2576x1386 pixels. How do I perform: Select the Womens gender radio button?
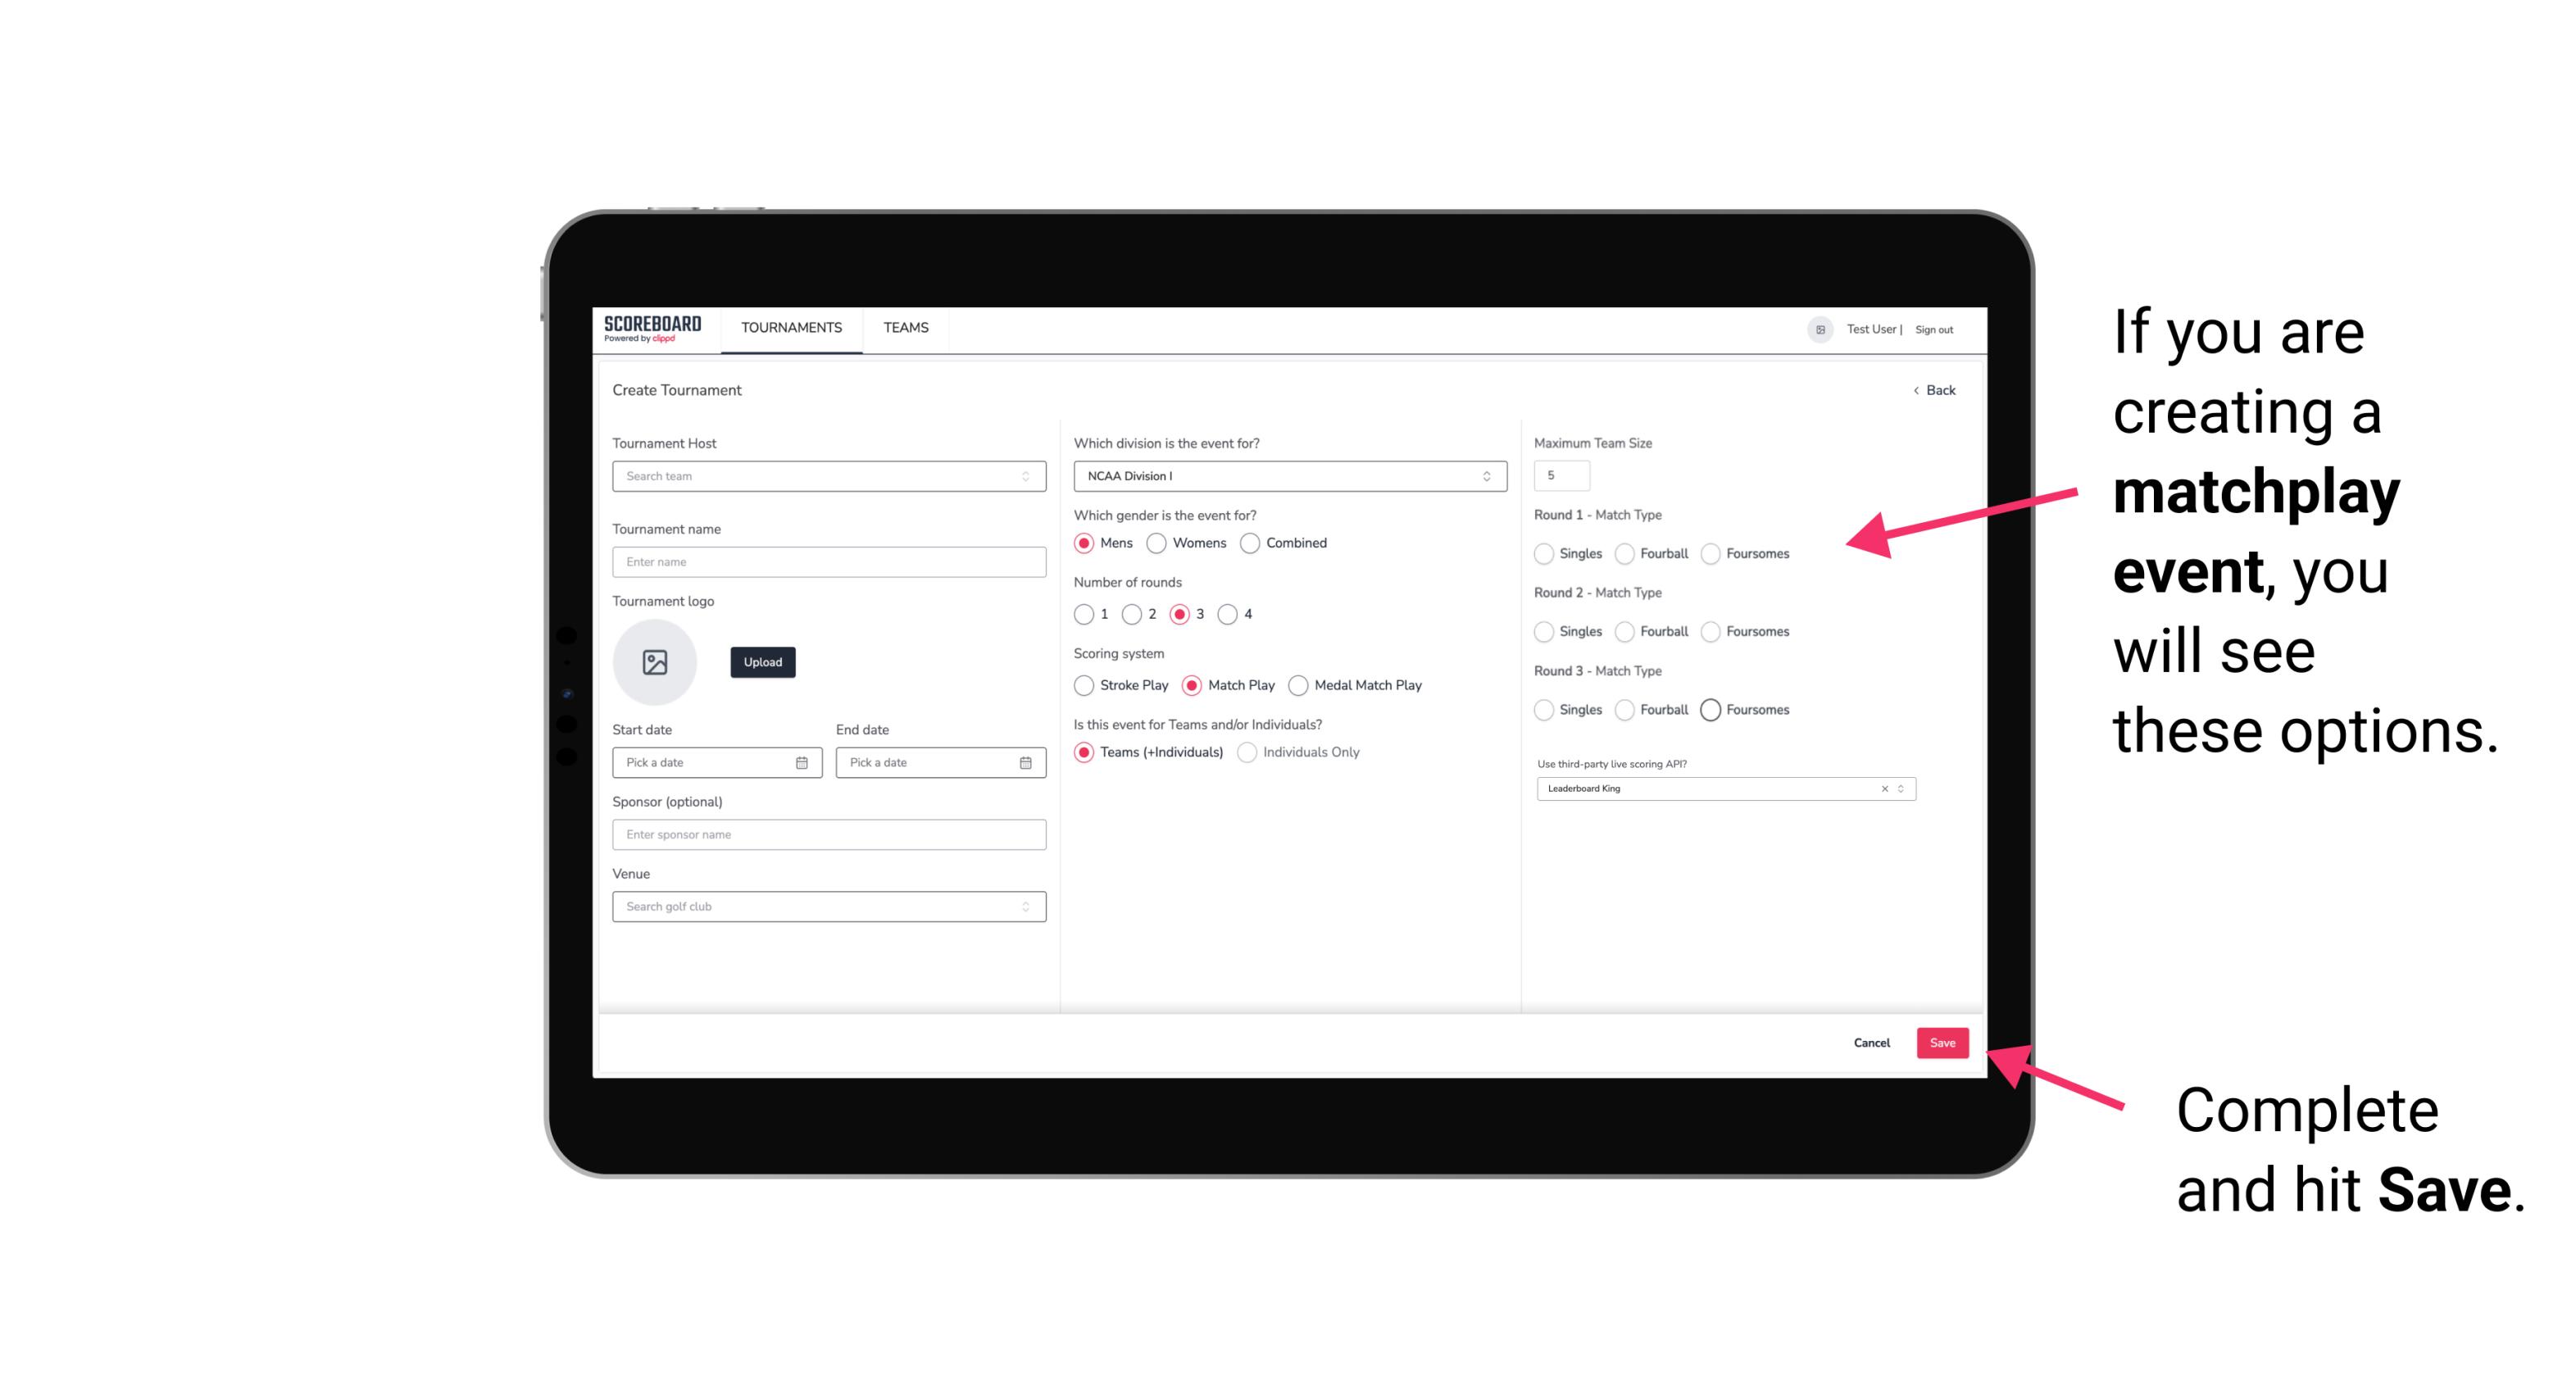(x=1156, y=543)
